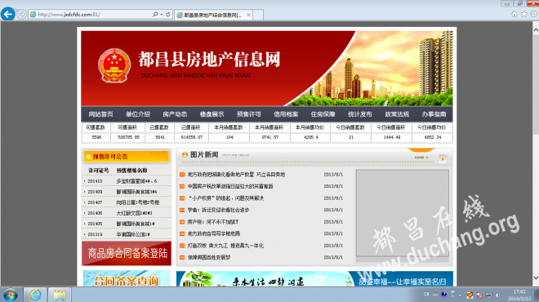
Task: Show hidden system tray icons arrow
Action: (x=460, y=295)
